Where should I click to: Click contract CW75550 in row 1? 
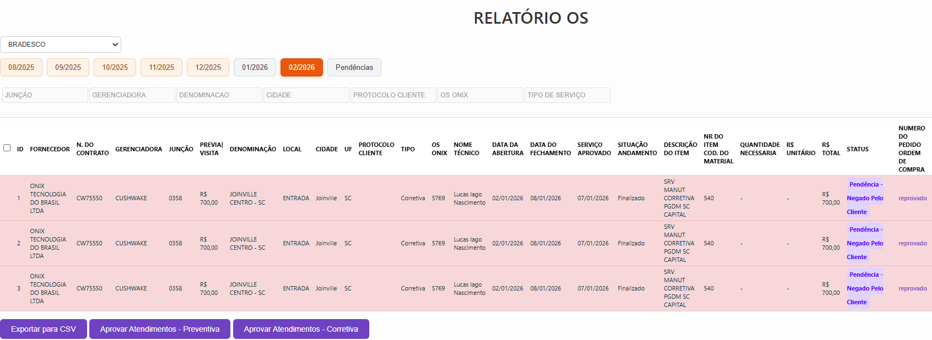[x=89, y=198]
